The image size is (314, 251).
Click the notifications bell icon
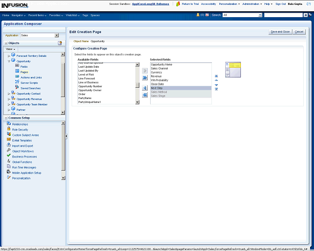pos(198,15)
